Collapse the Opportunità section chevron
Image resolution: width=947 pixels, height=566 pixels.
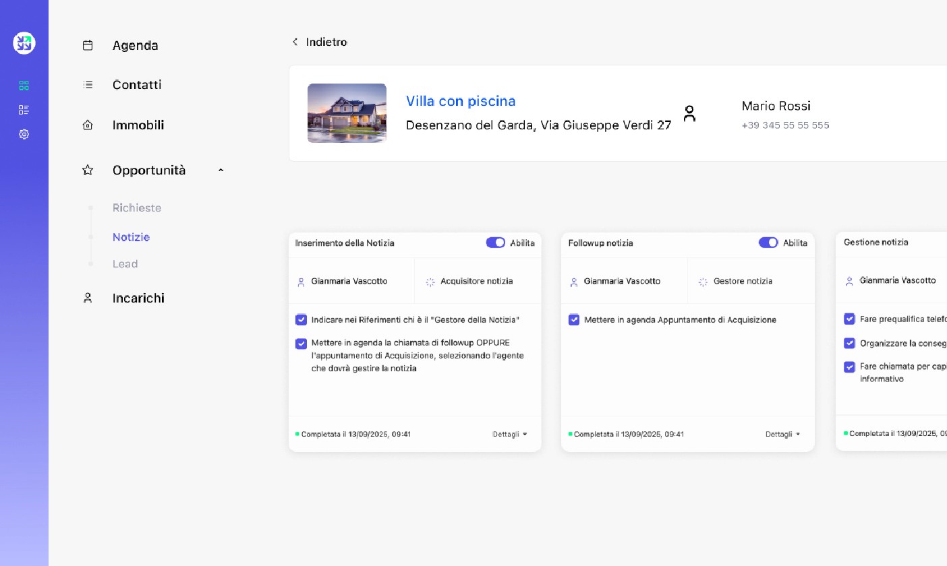221,170
